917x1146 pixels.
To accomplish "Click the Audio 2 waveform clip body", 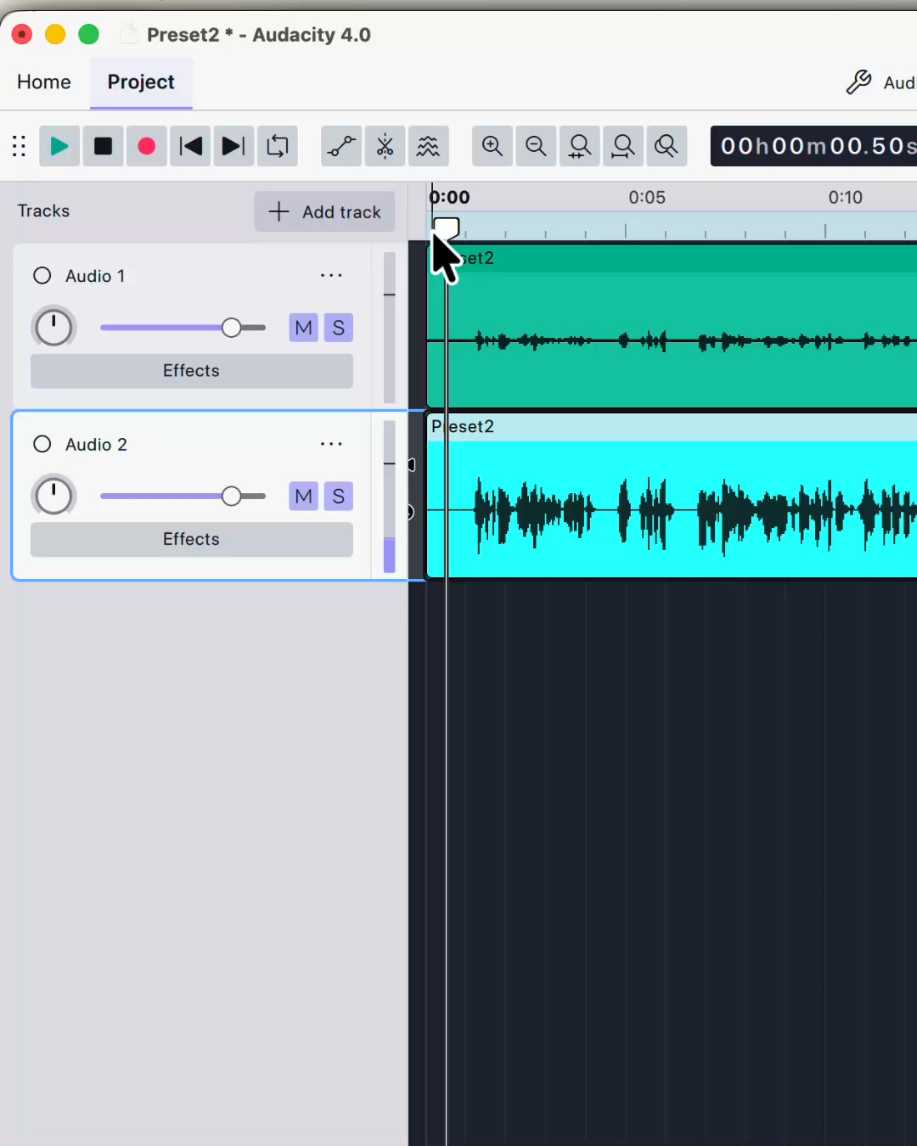I will point(672,508).
